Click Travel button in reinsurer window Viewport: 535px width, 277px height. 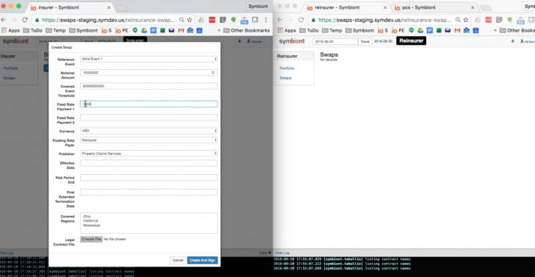[365, 42]
